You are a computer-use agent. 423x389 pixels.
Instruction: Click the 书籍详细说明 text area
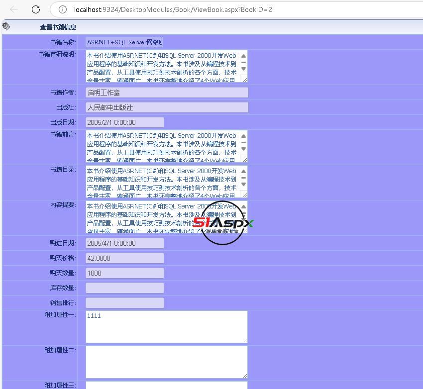tap(166, 66)
